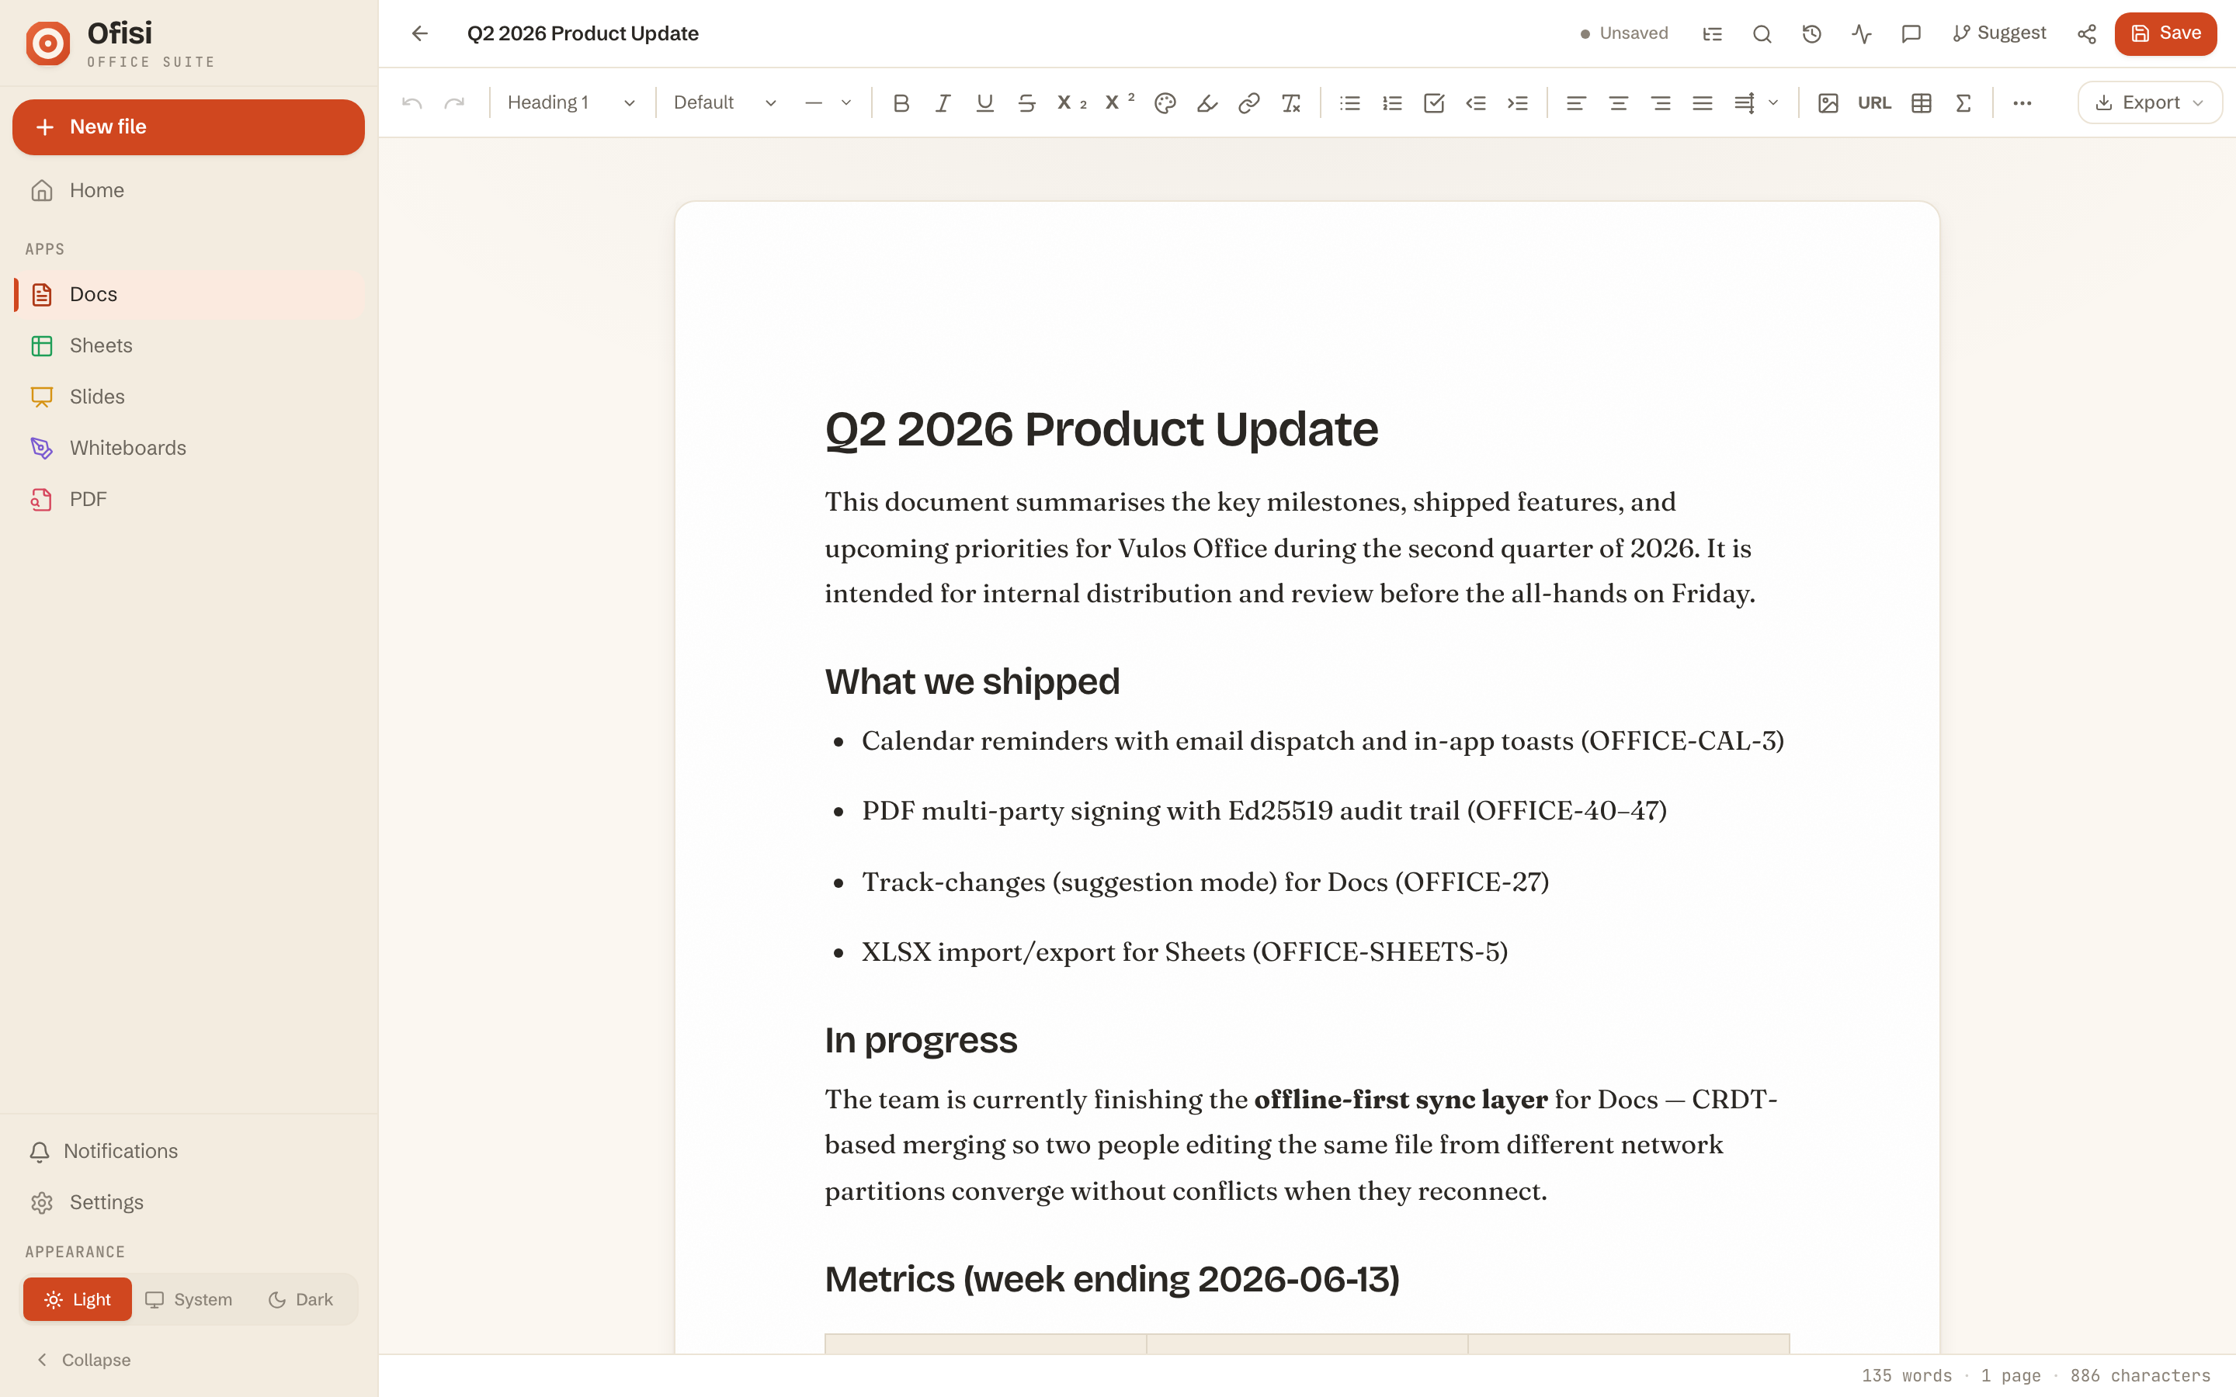2236x1397 pixels.
Task: Create a New file
Action: point(189,127)
